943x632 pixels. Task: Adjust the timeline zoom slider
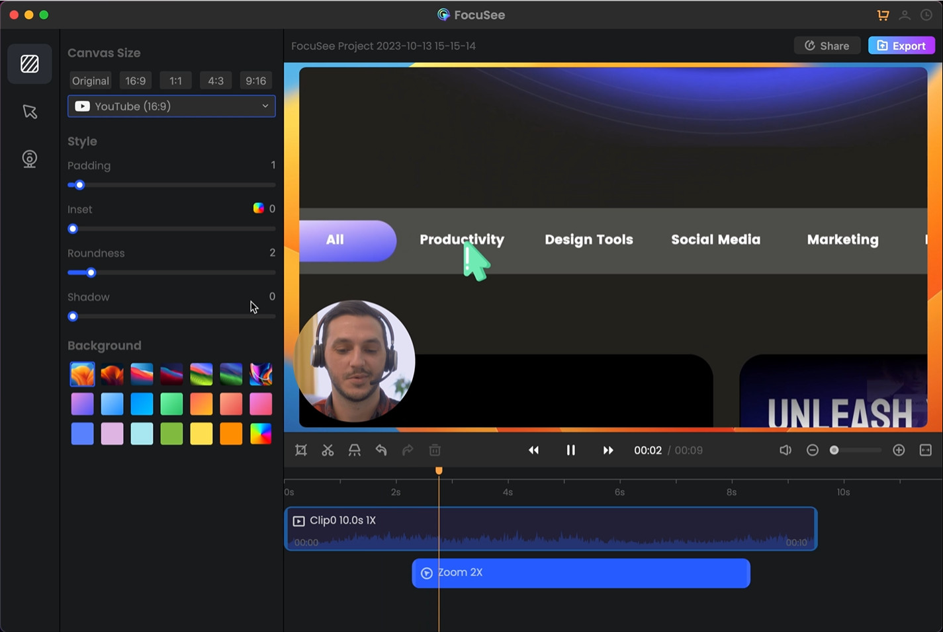(834, 450)
